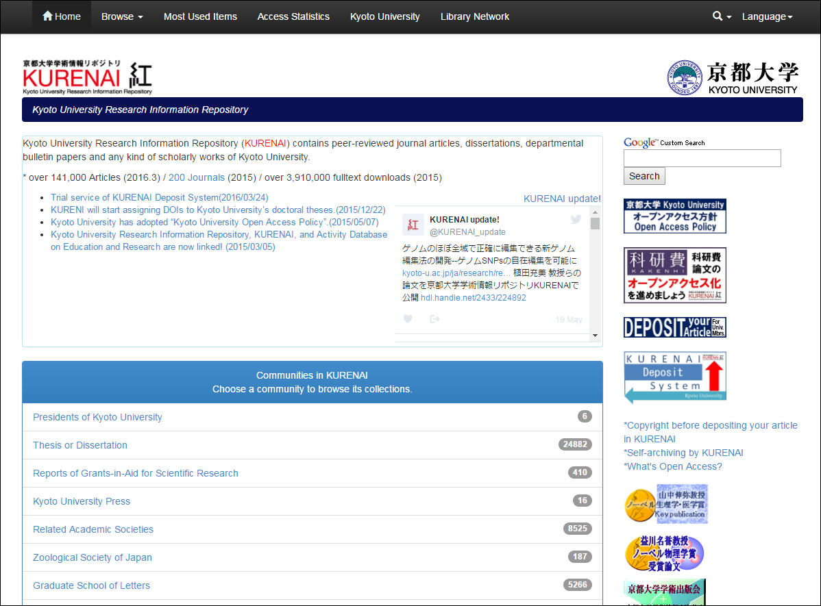821x606 pixels.
Task: Click the Kyoto University emblem logo
Action: pos(685,77)
